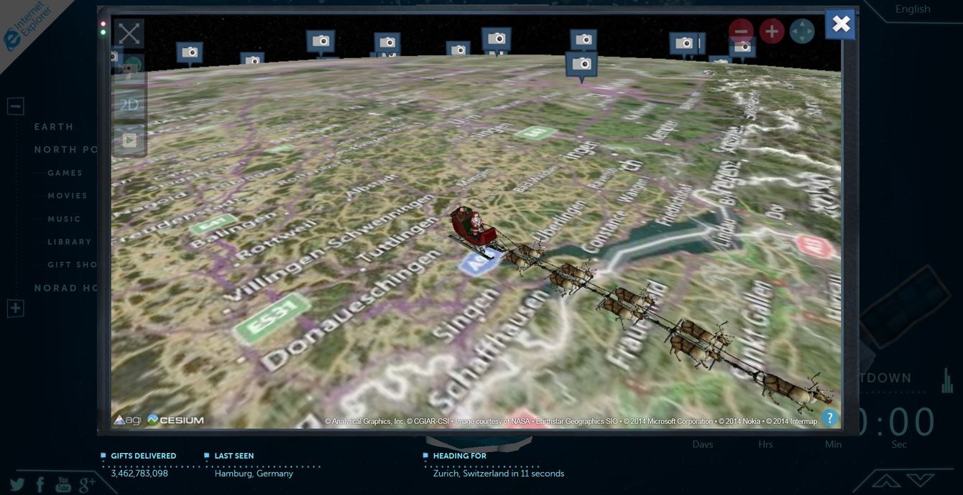Open Twitter social link
The image size is (963, 495).
click(17, 484)
